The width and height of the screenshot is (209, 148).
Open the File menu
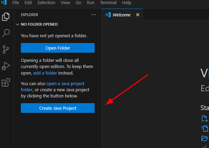(16, 2)
